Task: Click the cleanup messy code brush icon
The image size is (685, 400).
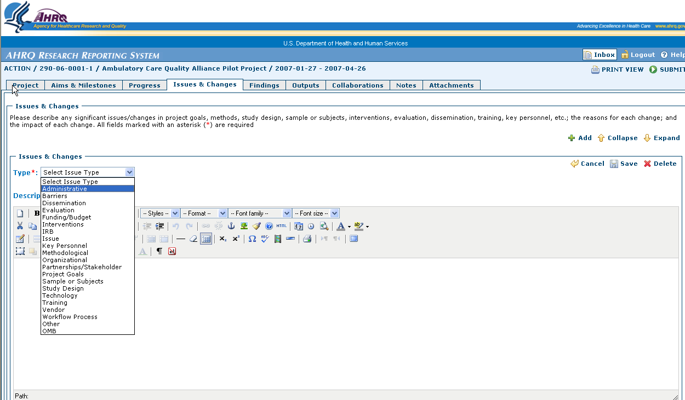Action: pyautogui.click(x=256, y=226)
